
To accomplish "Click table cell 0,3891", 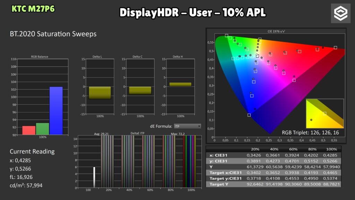I will [x=254, y=161].
